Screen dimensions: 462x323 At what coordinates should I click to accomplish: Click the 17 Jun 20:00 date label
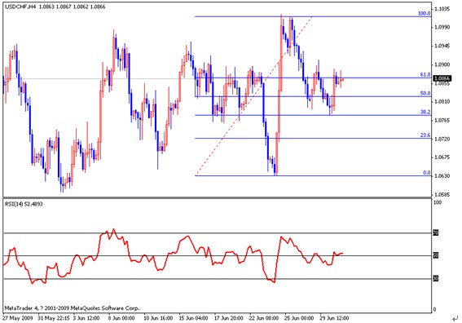click(229, 318)
